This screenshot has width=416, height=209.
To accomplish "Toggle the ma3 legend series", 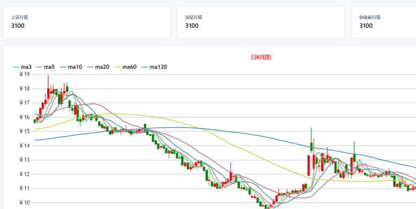I will tap(22, 67).
